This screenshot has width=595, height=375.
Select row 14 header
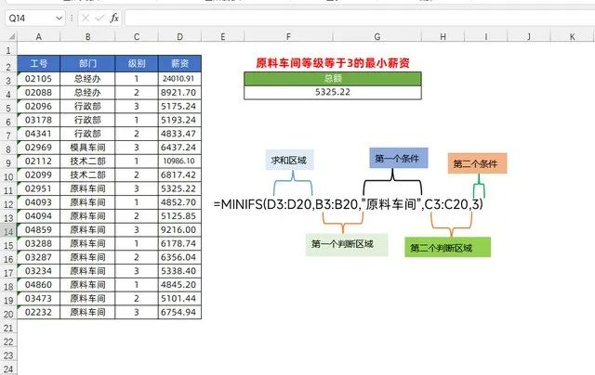pos(8,229)
